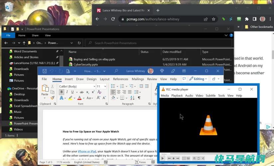Open the Editing mode dropdown in Word

[198, 79]
